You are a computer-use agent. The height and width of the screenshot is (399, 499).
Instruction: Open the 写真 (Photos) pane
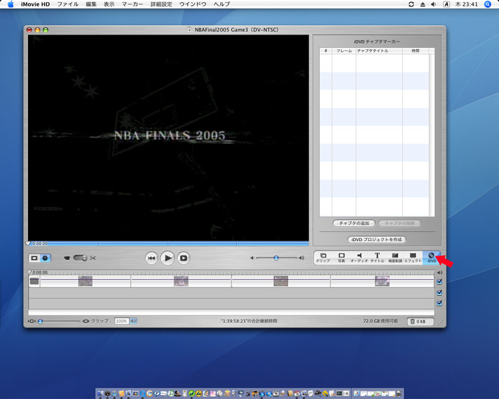pos(341,257)
